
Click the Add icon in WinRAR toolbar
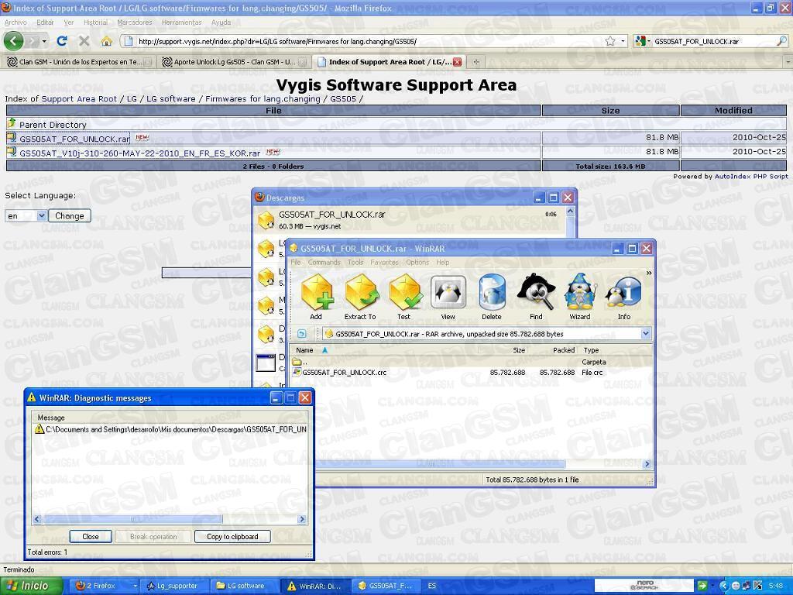click(x=317, y=297)
